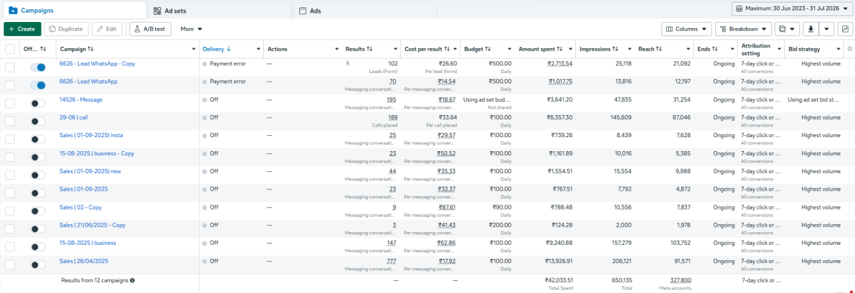This screenshot has width=855, height=293.
Task: Click the green Create button
Action: tap(22, 29)
